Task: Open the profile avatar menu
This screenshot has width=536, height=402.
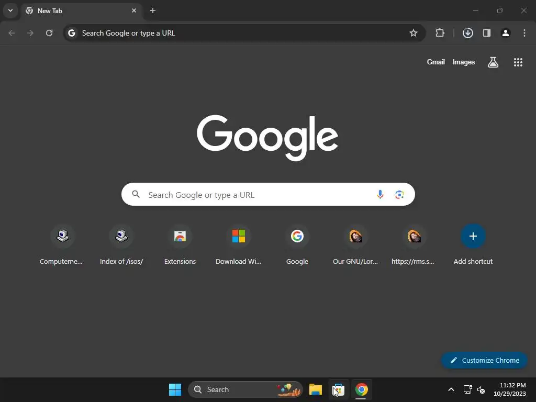Action: pyautogui.click(x=506, y=33)
